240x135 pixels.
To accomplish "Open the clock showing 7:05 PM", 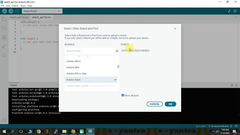I will pyautogui.click(x=225, y=132).
